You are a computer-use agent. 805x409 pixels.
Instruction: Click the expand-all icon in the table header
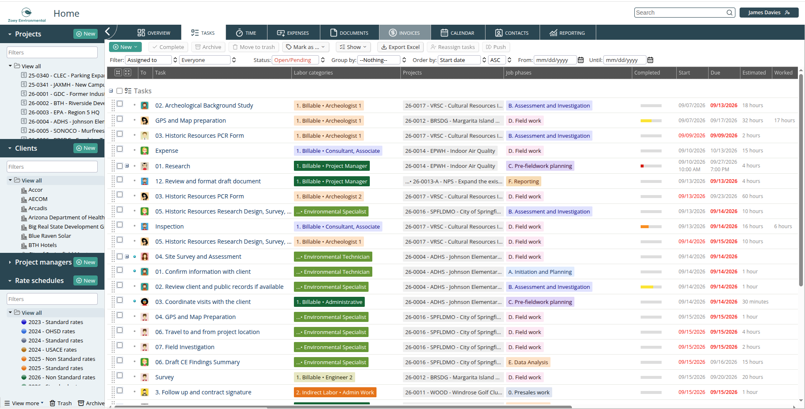tap(127, 72)
